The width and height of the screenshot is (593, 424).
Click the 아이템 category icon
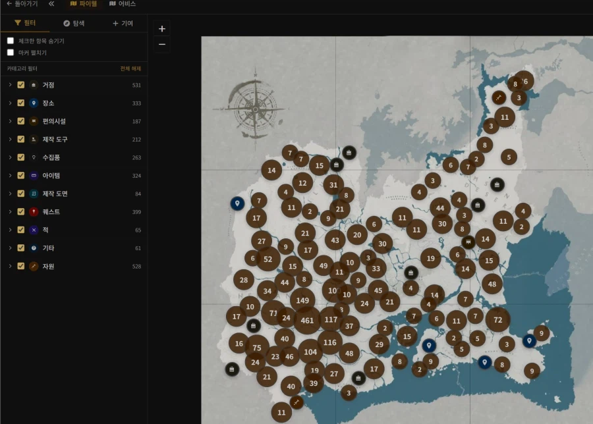point(34,176)
